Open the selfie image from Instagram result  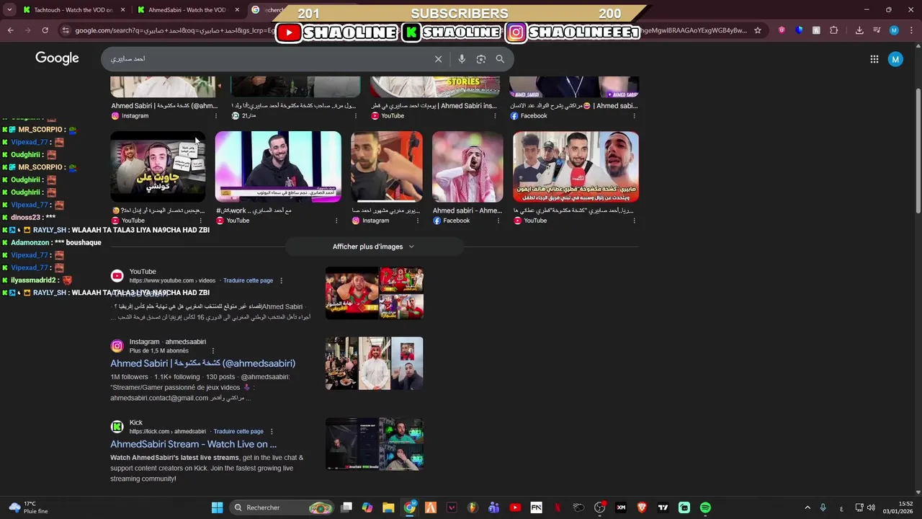[387, 167]
